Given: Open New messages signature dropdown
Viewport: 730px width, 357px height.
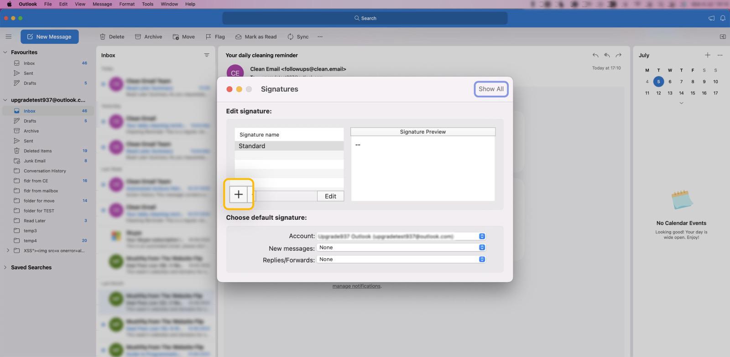Looking at the screenshot, I should [401, 248].
